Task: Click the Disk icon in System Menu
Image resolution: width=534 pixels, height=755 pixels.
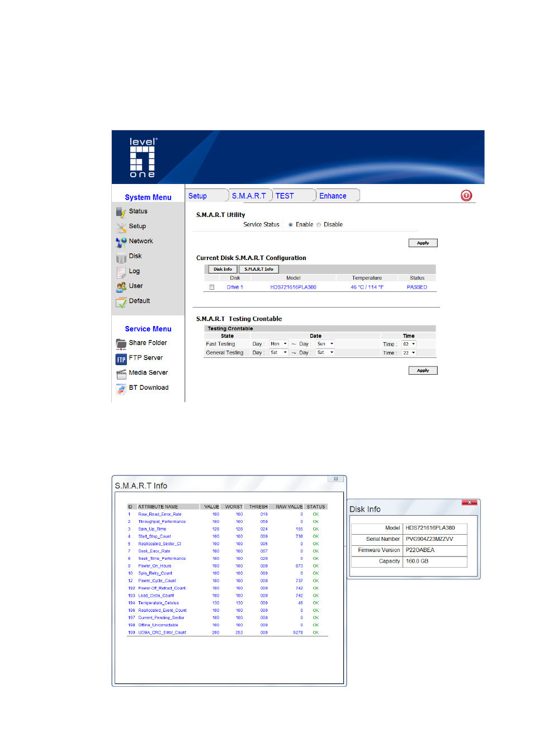Action: click(x=121, y=257)
